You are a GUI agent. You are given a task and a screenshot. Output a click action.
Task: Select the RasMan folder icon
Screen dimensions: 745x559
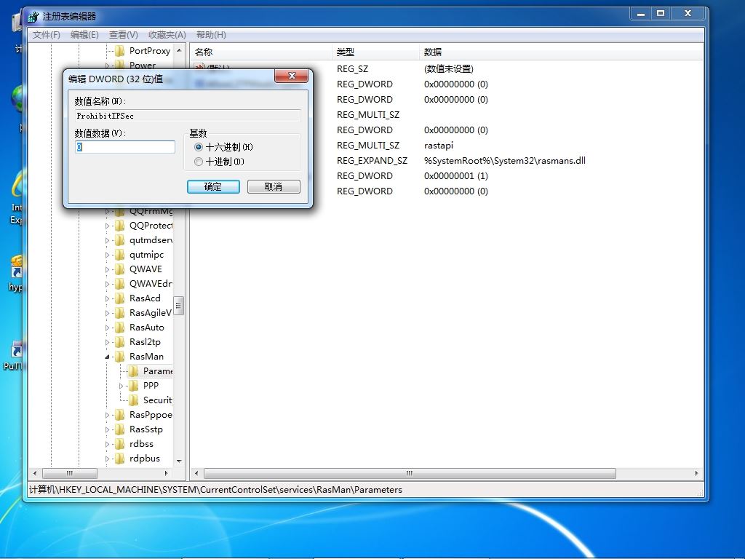tap(120, 357)
